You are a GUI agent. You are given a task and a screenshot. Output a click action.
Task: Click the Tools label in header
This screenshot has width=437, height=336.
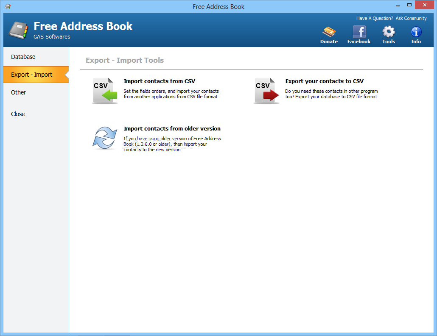(x=389, y=42)
